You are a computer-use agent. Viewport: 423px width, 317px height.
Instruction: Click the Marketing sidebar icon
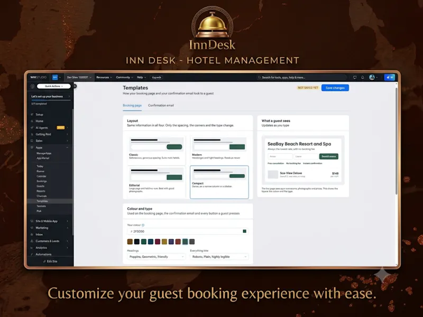[x=32, y=228]
